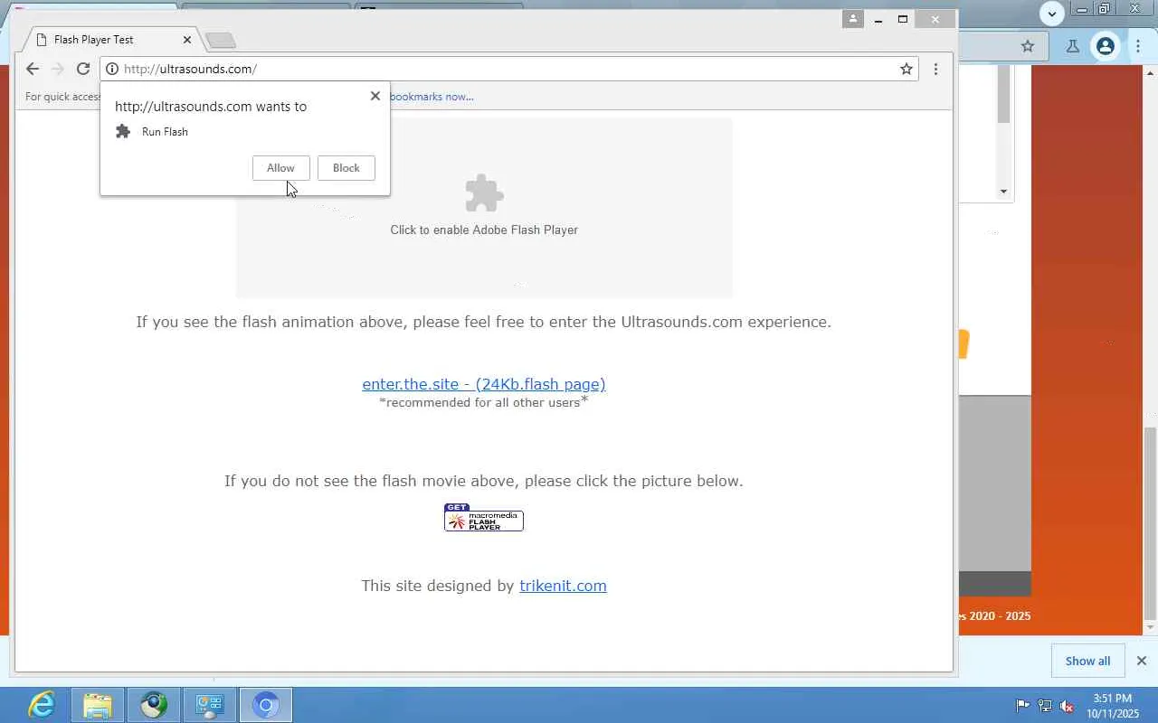The image size is (1158, 723).
Task: Open the clock showing 3:51 PM
Action: 1113,706
